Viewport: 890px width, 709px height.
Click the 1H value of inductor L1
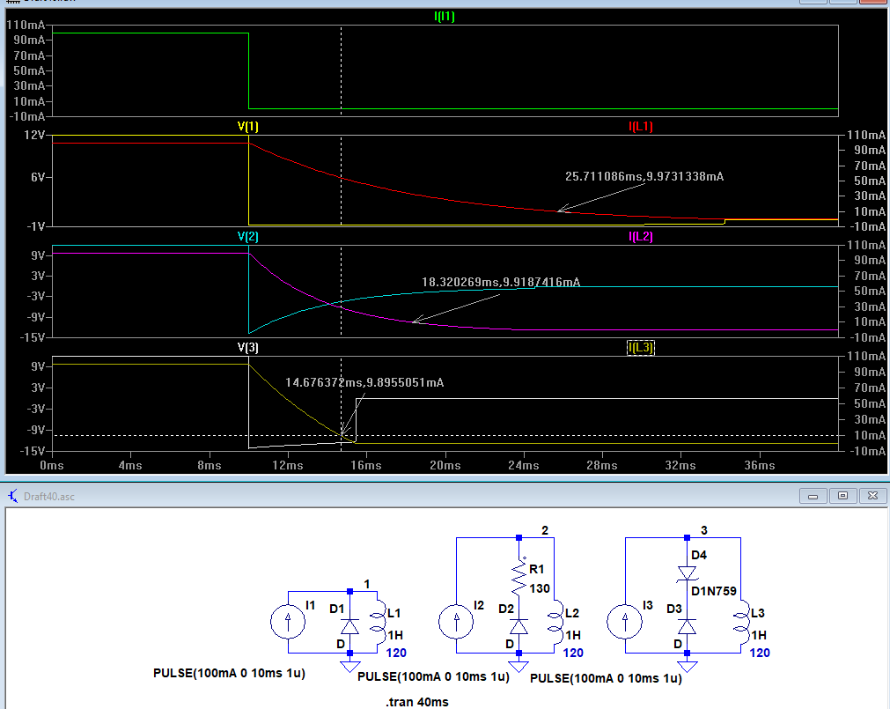(395, 635)
